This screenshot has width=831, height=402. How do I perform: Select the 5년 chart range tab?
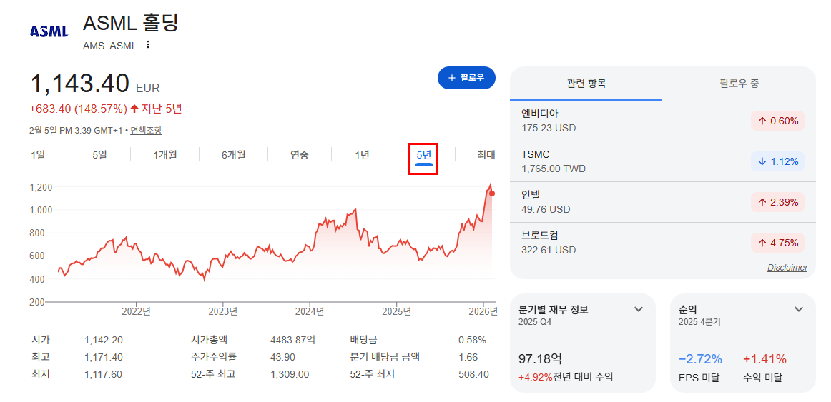coord(424,155)
